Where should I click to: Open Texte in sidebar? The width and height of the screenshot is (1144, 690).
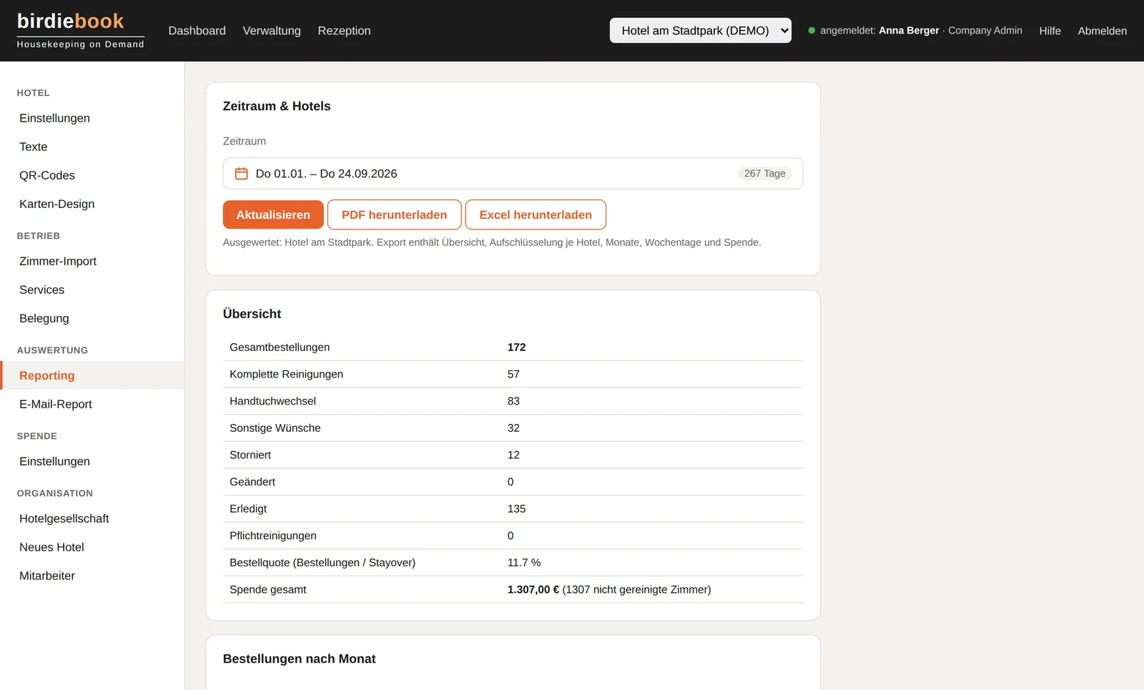tap(92, 147)
